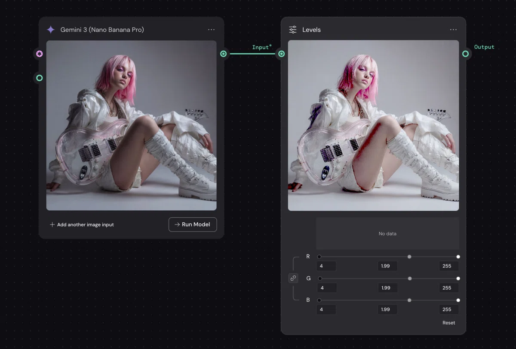The width and height of the screenshot is (516, 349).
Task: Edit the G channel gamma value 1.99
Action: click(387, 288)
